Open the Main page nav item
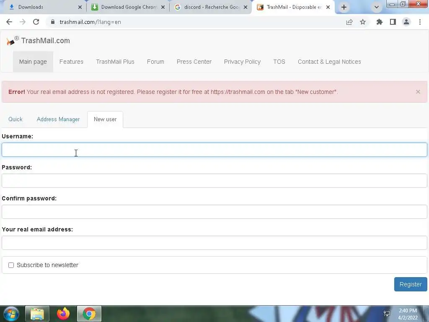Image resolution: width=429 pixels, height=322 pixels. 33,62
